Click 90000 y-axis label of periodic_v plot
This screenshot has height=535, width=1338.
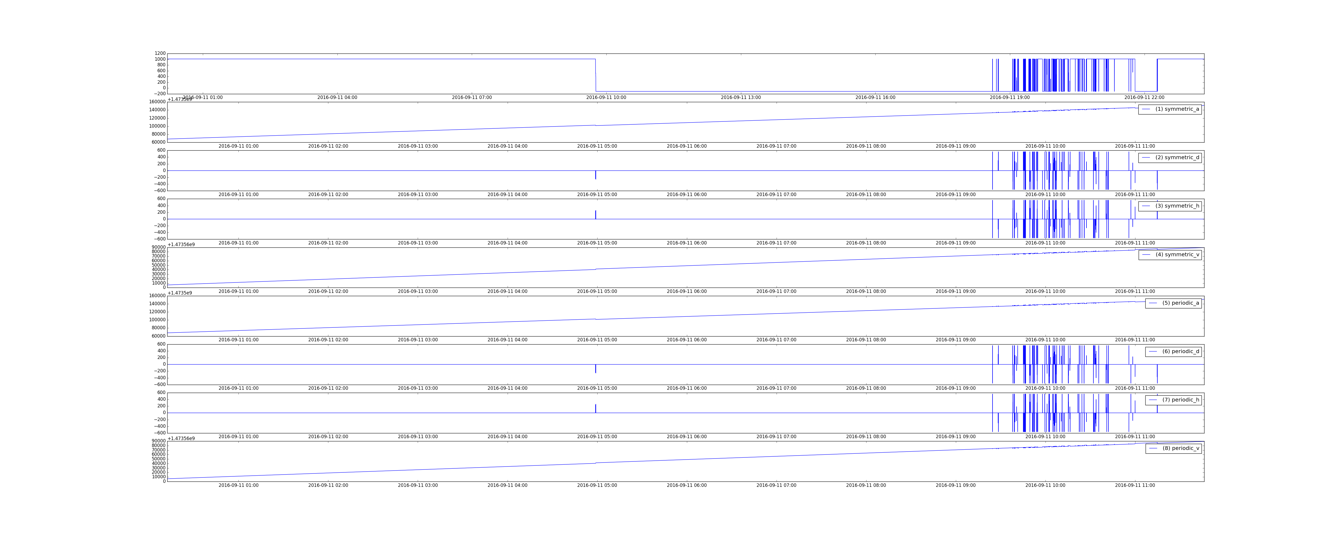[158, 441]
